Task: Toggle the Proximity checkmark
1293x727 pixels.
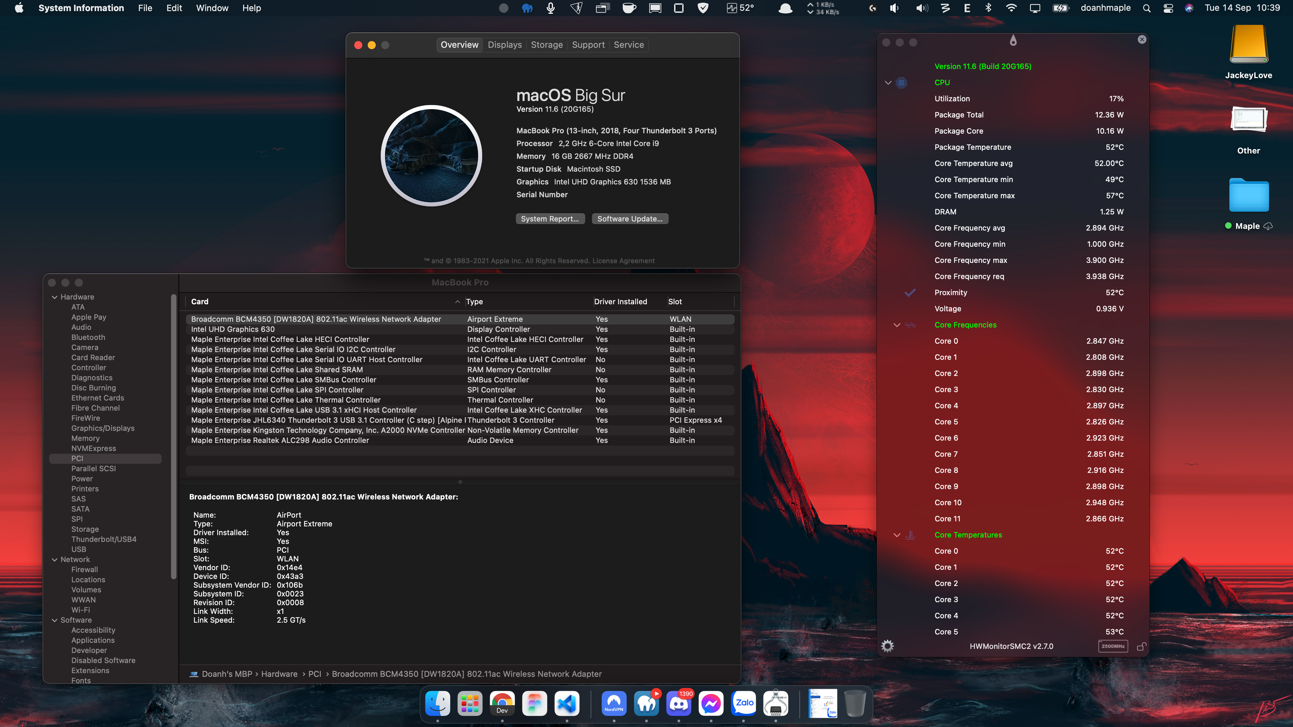Action: (x=910, y=292)
